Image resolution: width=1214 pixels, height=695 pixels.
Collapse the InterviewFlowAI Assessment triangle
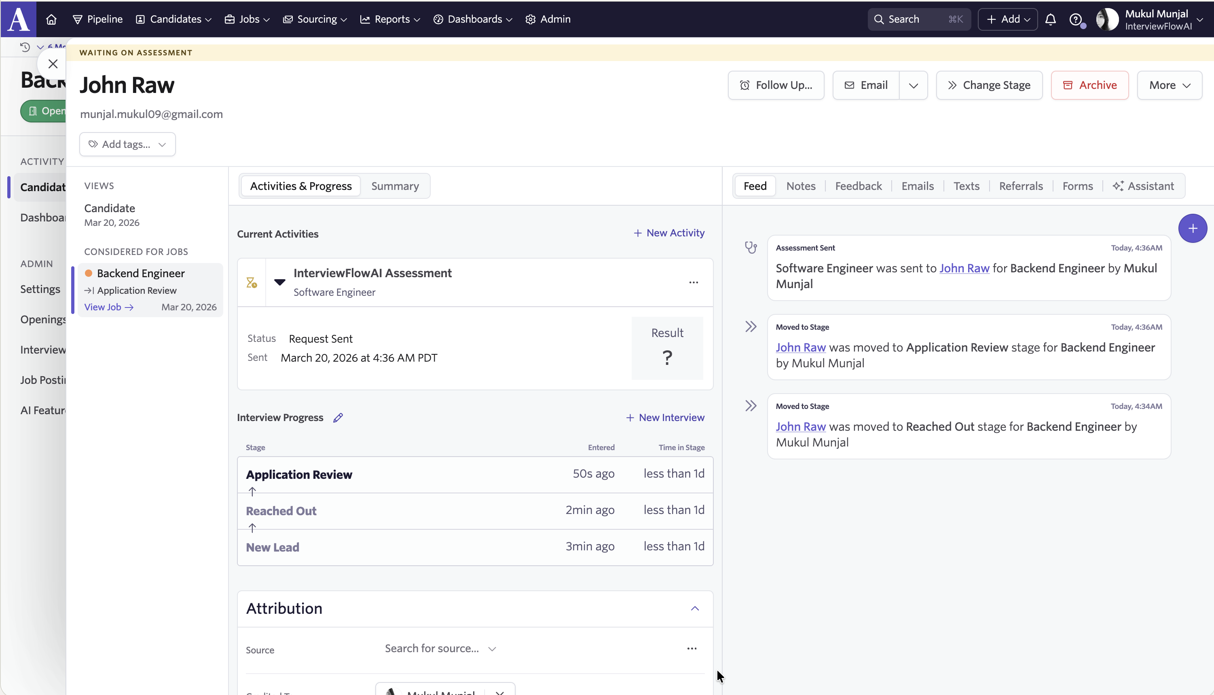point(280,282)
